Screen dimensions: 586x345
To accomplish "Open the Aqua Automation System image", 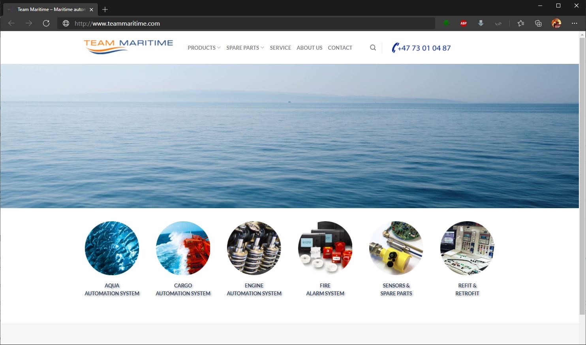I will (x=112, y=248).
